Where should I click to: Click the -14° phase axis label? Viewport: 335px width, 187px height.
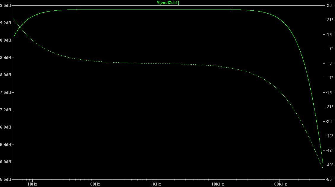pos(329,92)
